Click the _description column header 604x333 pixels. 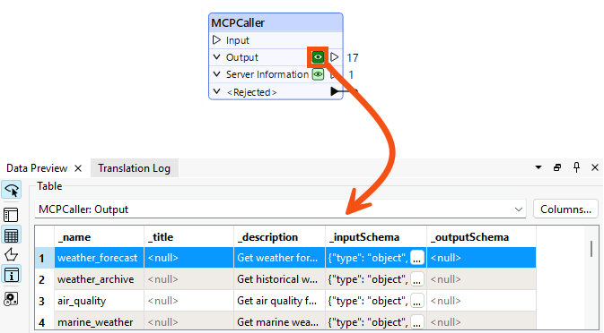pos(280,237)
